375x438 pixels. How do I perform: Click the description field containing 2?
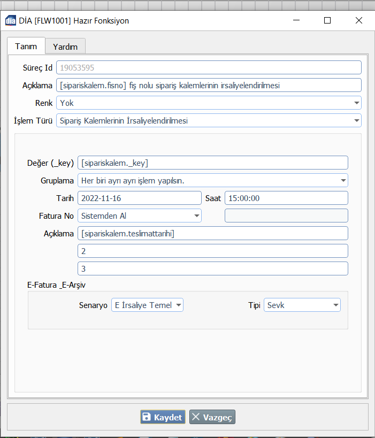(212, 251)
